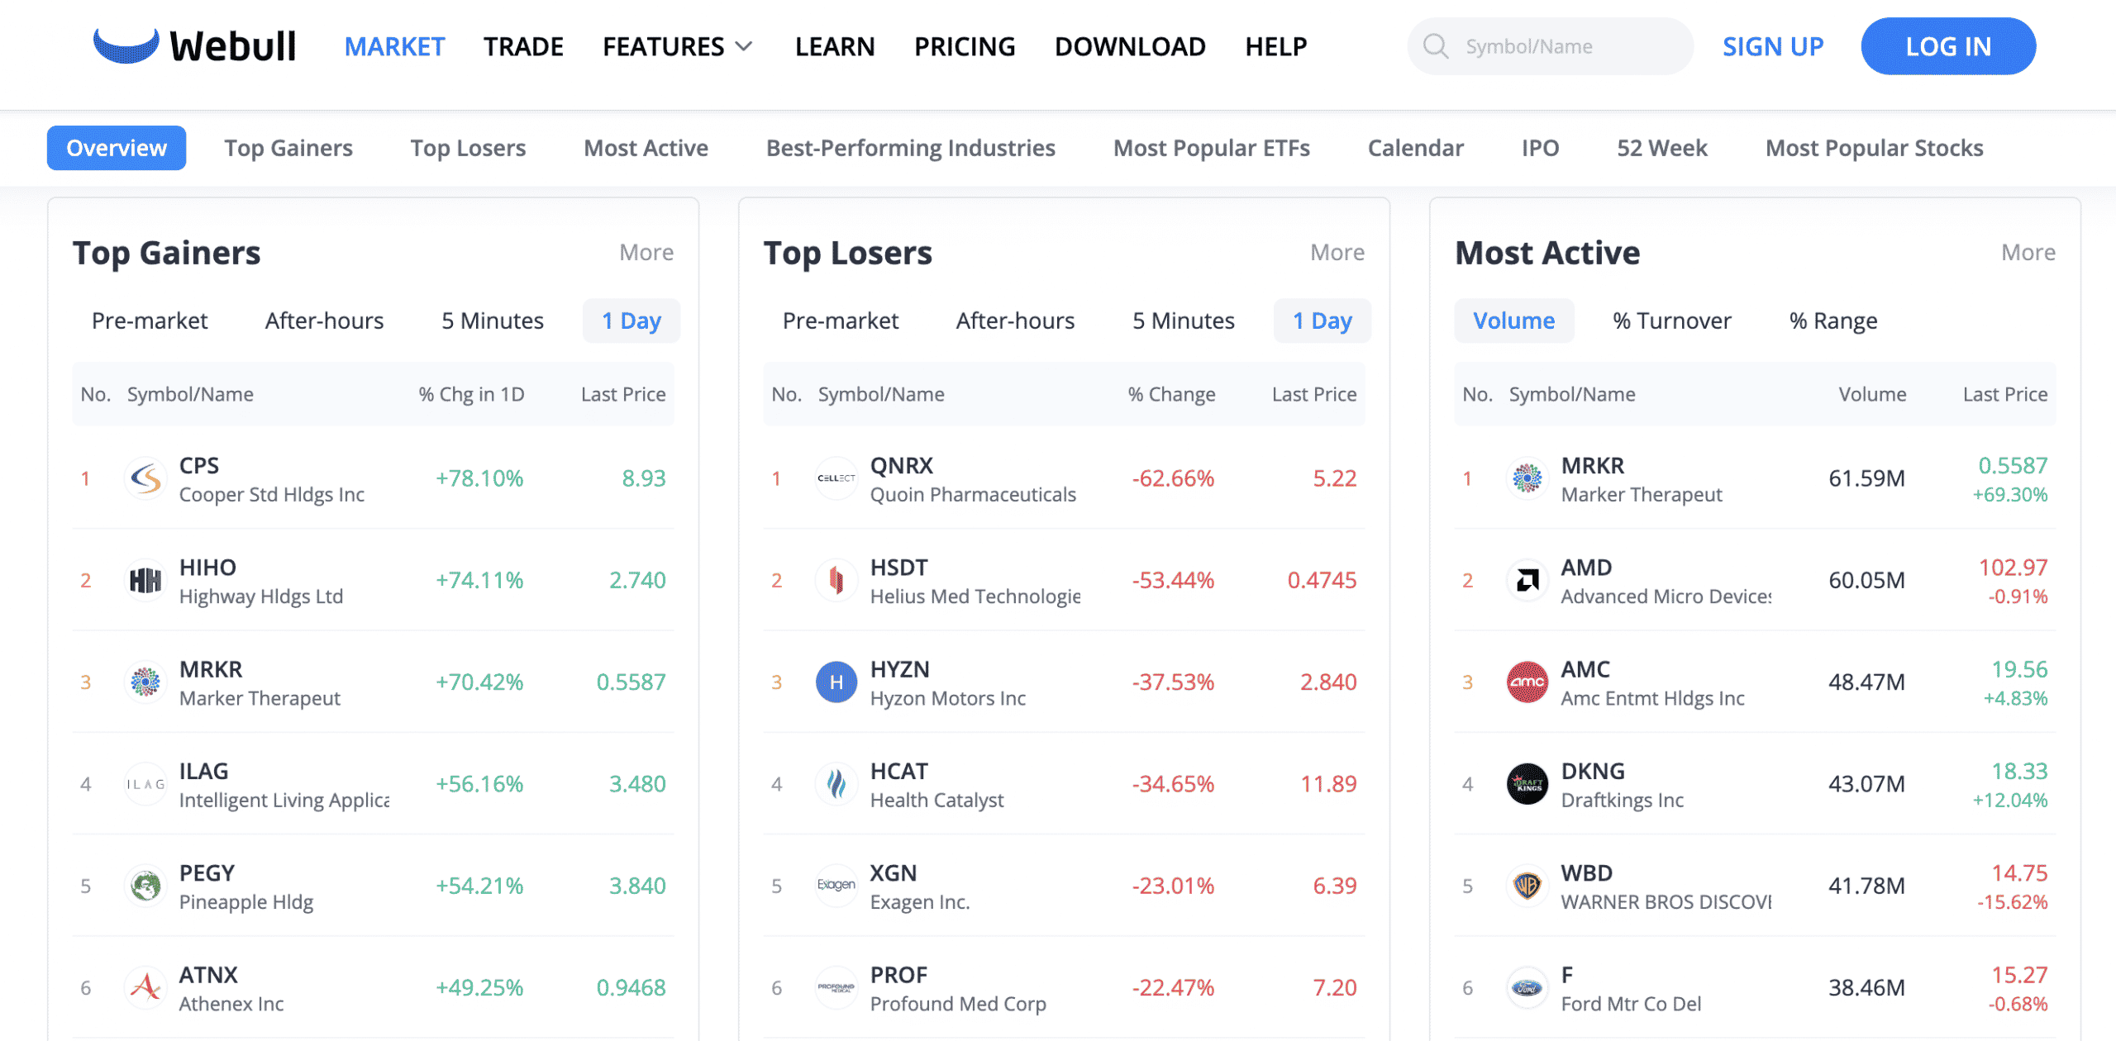Viewport: 2116px width, 1041px height.
Task: Select 1 Day in Top Gainers
Action: (631, 321)
